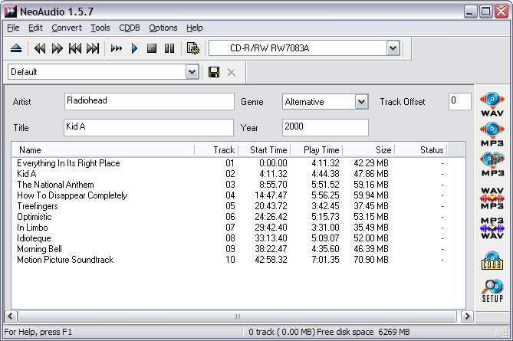
Task: Select track Optimistic
Action: pos(35,217)
